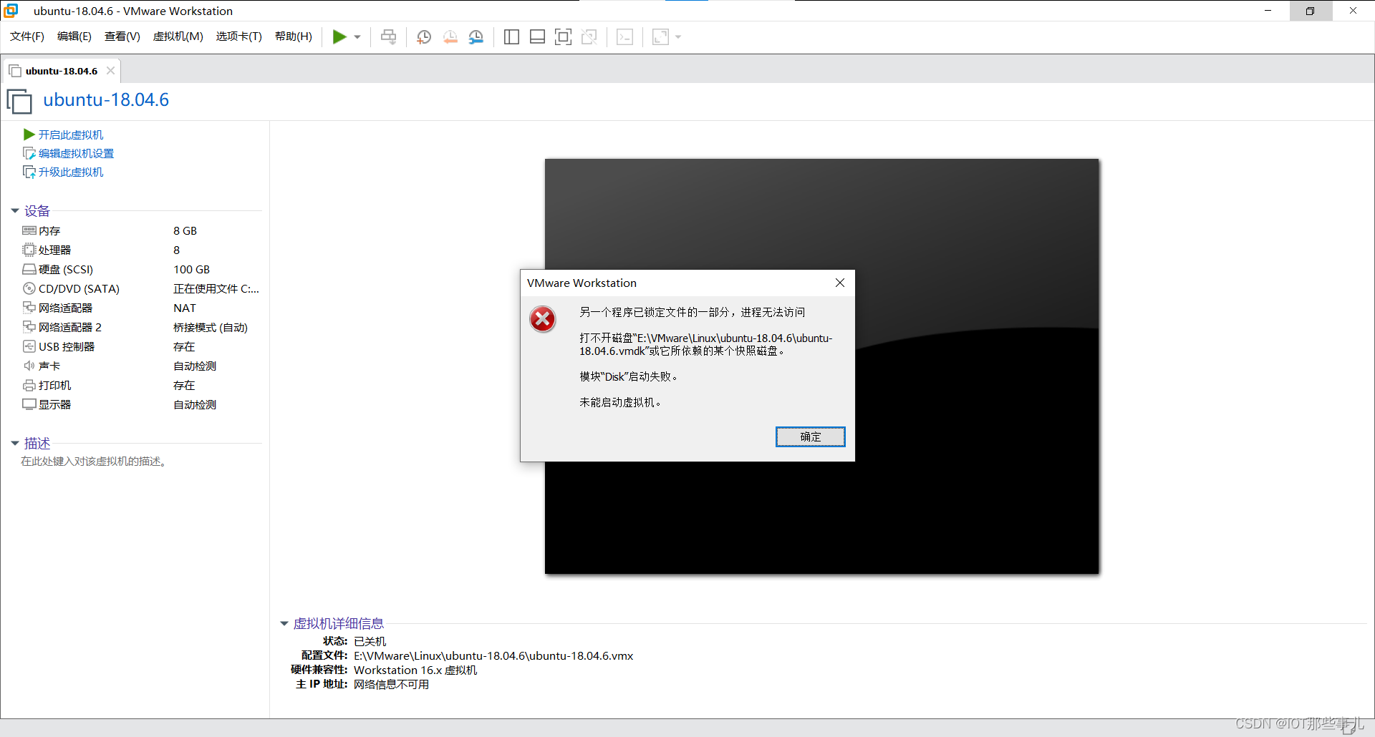Close the VMware Workstation error dialog
Screen dimensions: 1375x737
tap(840, 283)
